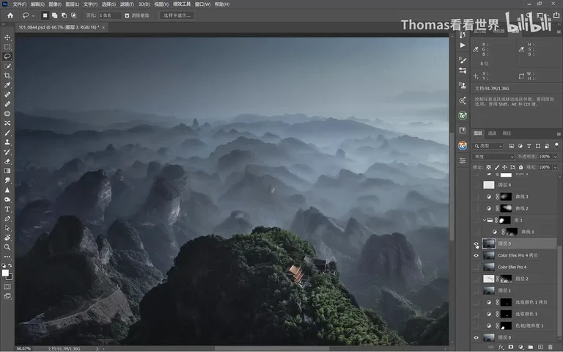Click the feather 羽化 input field

click(x=110, y=15)
